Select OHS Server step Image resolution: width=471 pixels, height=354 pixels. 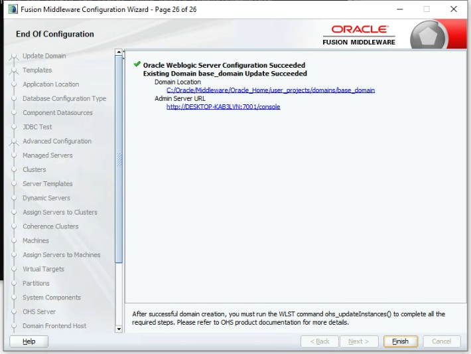click(x=39, y=311)
